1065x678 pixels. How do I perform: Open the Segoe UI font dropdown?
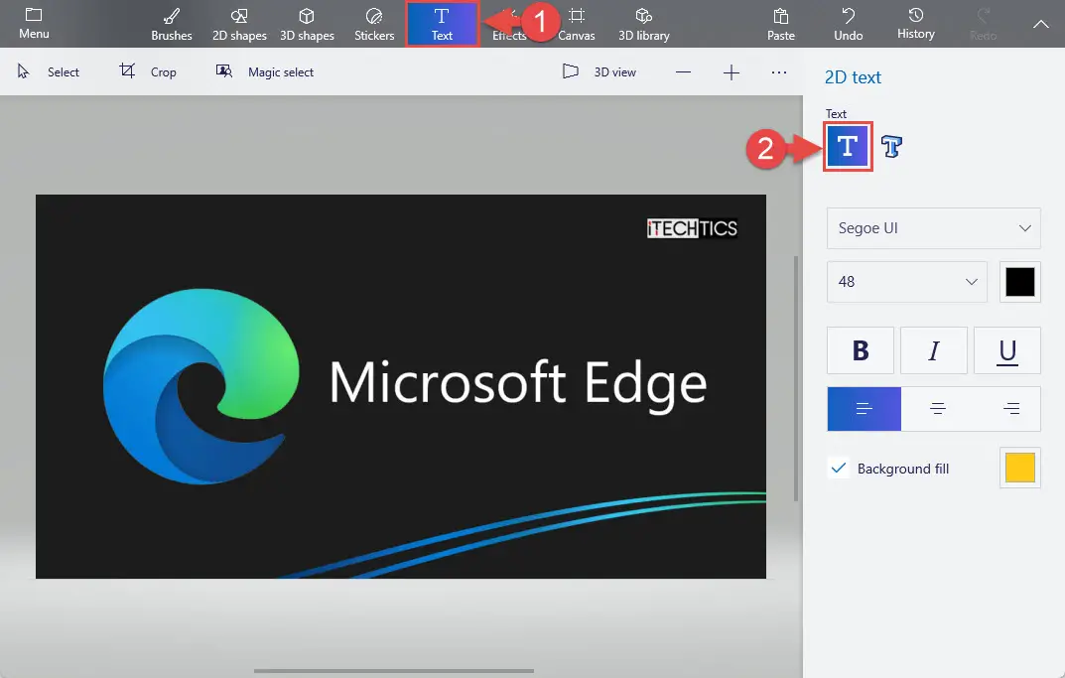coord(933,228)
